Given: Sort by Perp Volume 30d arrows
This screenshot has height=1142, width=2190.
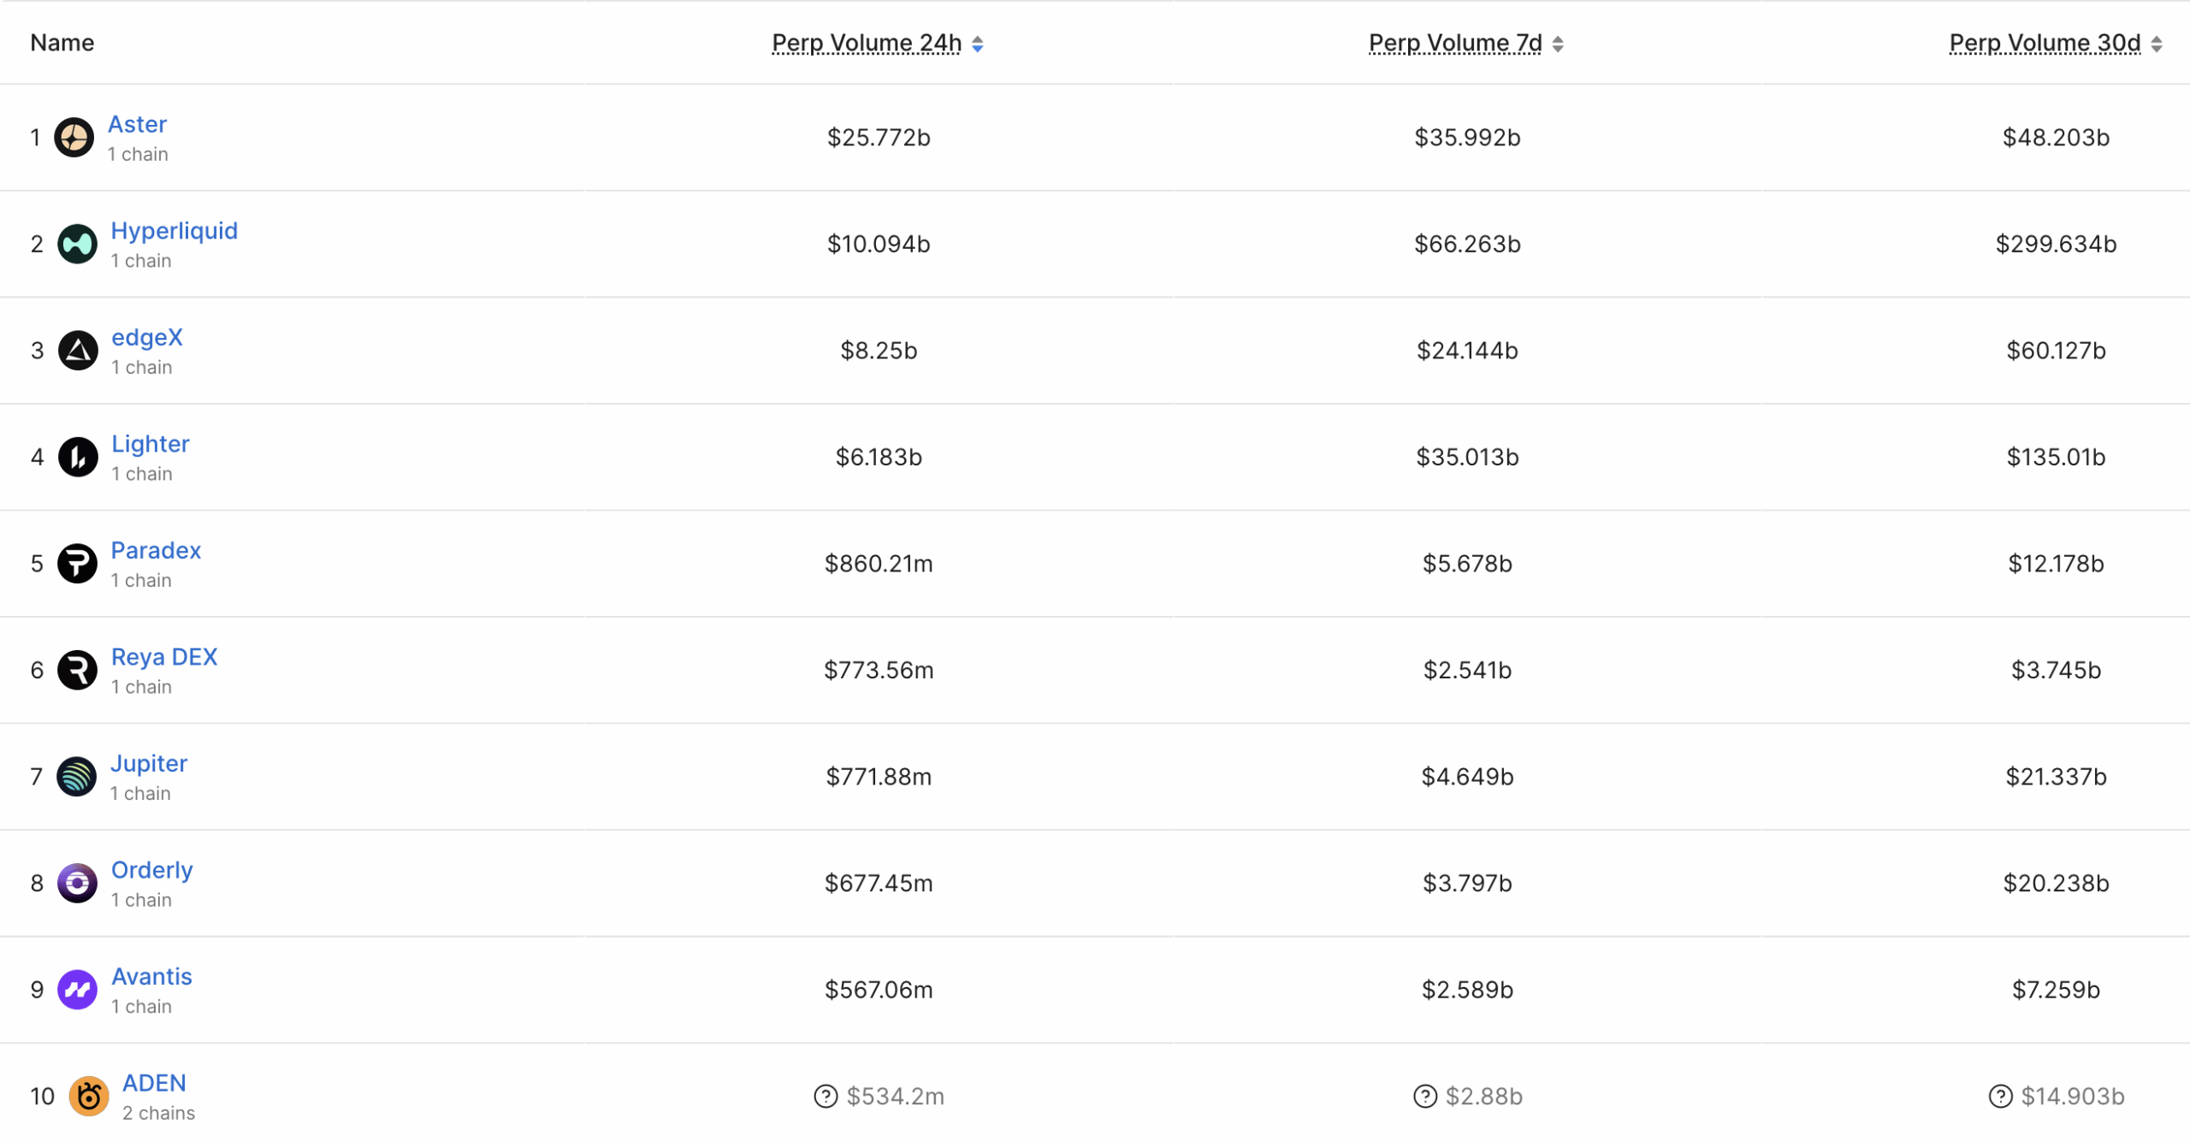Looking at the screenshot, I should coord(2157,44).
